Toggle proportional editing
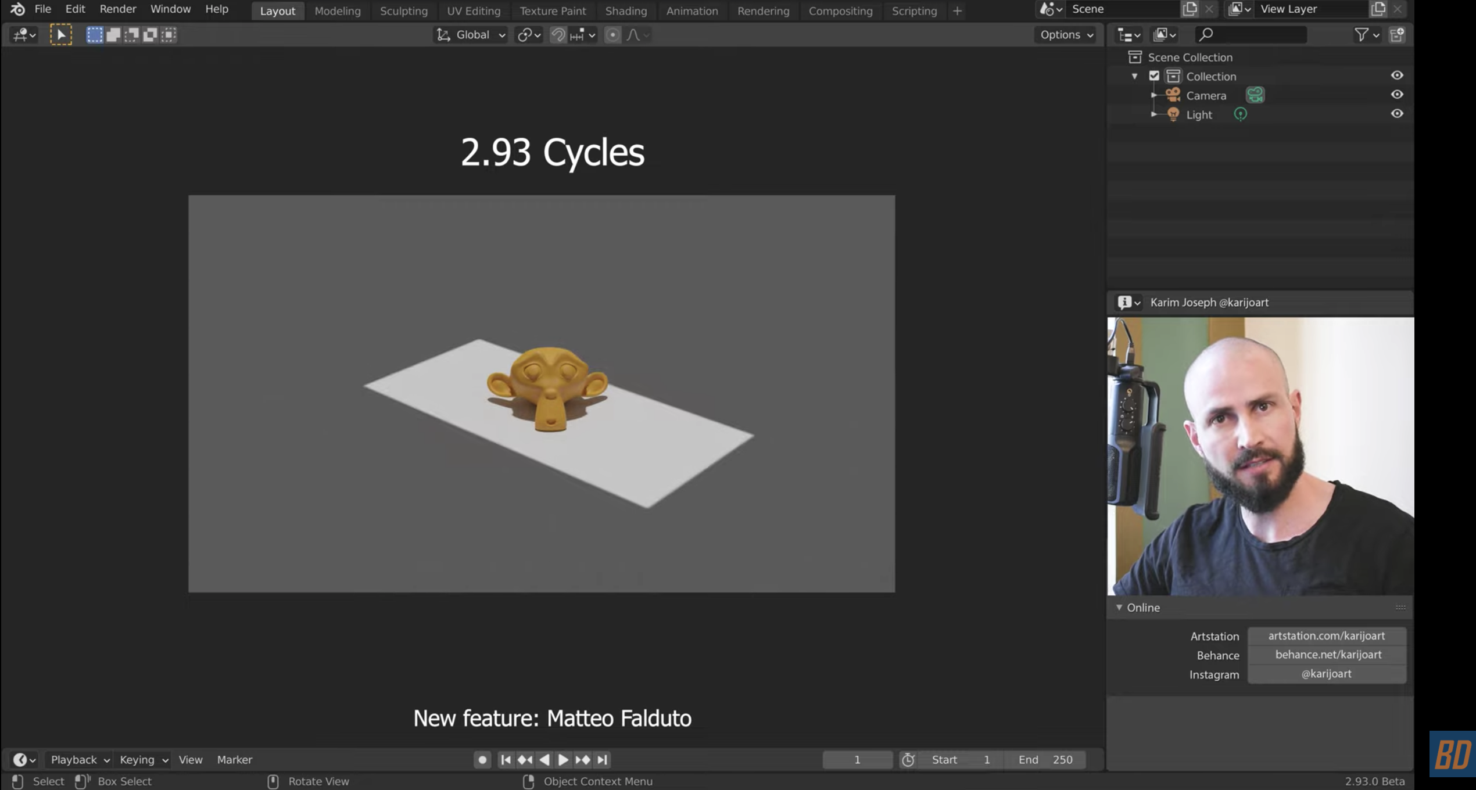 pos(612,35)
